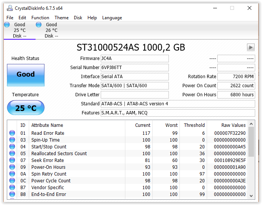
Task: Select the Read Error Rate attribute name
Action: coord(48,133)
